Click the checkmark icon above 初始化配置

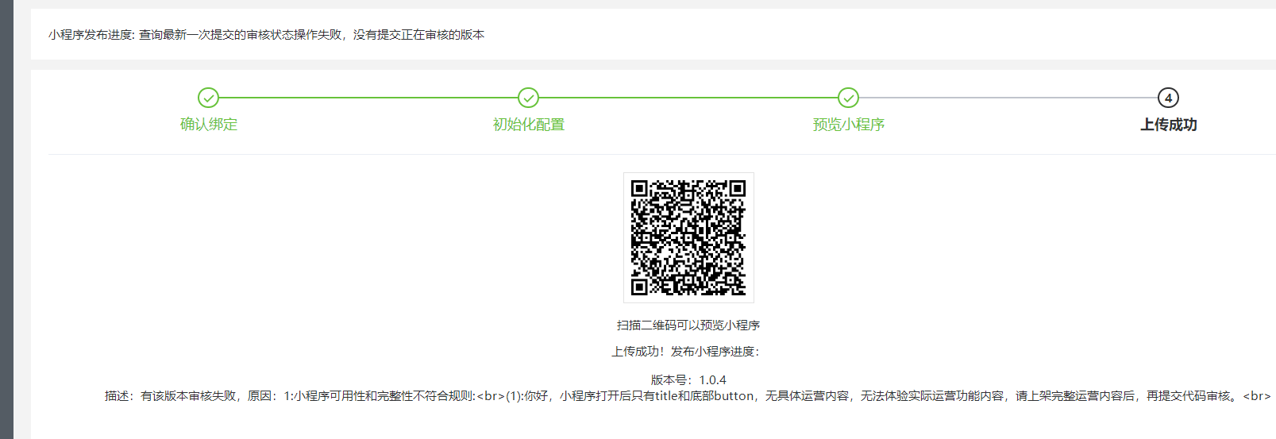coord(528,98)
